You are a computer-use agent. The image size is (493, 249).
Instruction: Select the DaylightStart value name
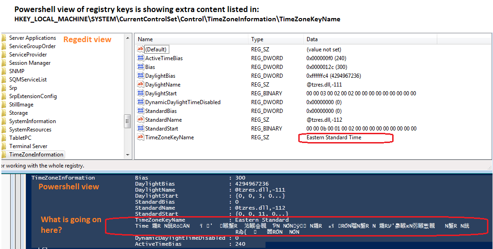click(161, 93)
